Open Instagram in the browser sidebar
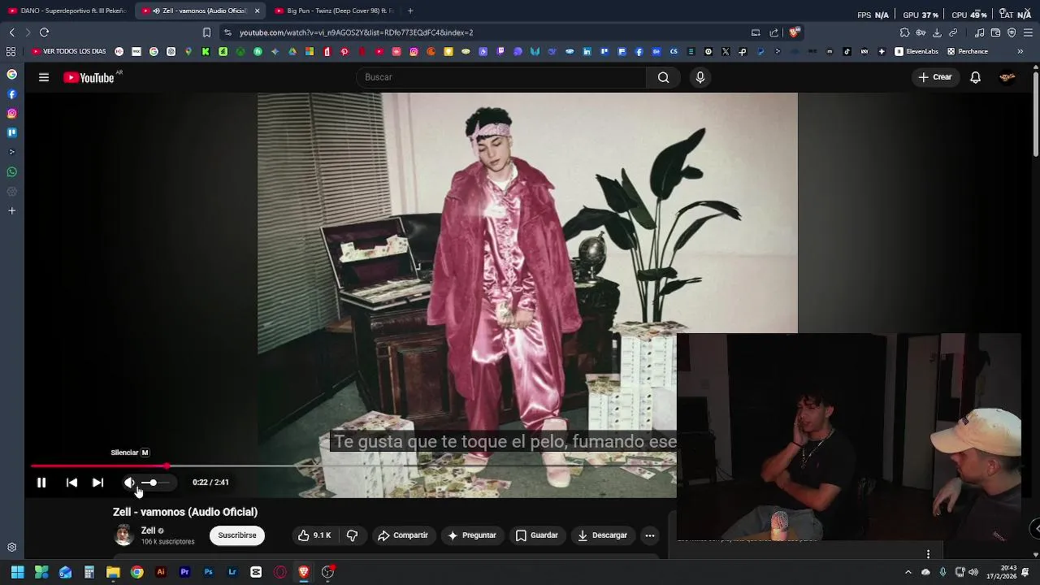This screenshot has width=1040, height=585. [x=11, y=114]
